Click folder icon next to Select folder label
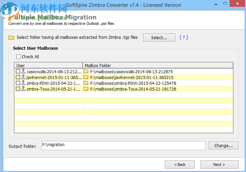 [11, 37]
